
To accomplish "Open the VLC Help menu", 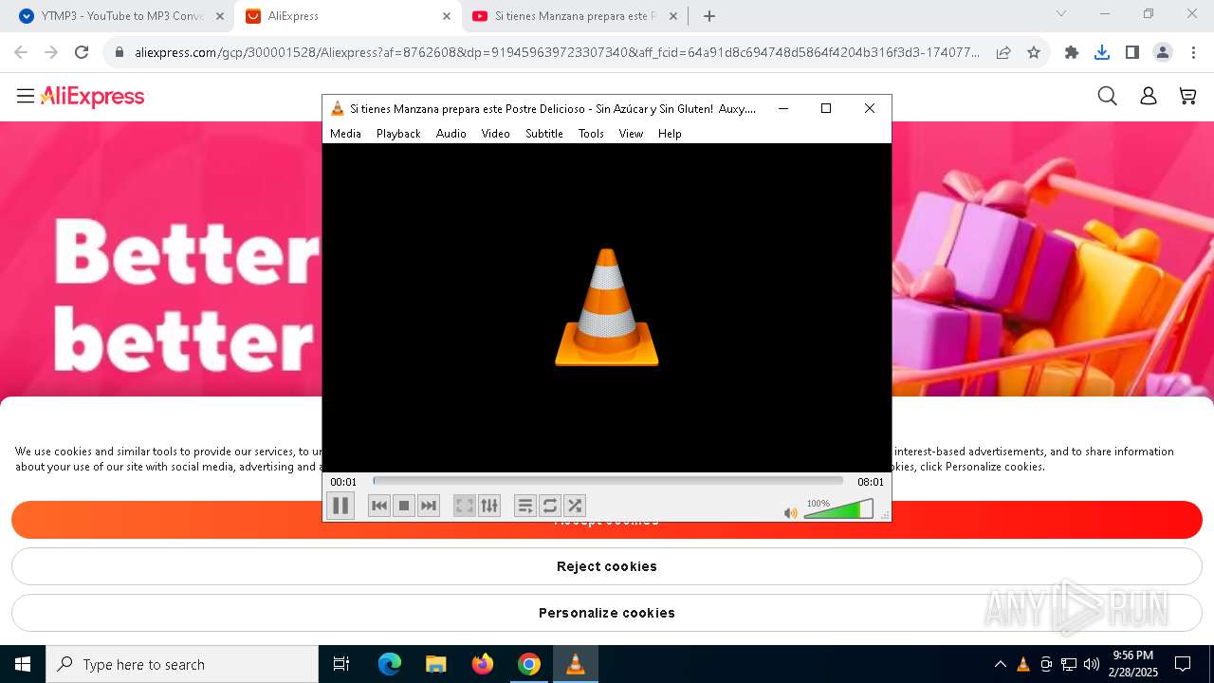I will (670, 134).
